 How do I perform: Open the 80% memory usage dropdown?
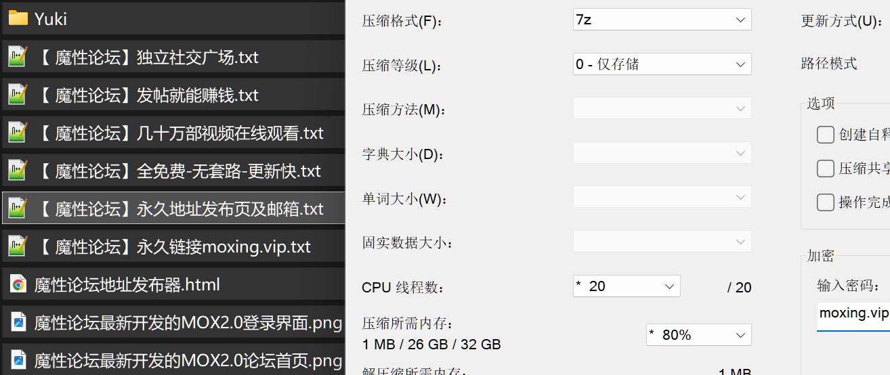699,335
